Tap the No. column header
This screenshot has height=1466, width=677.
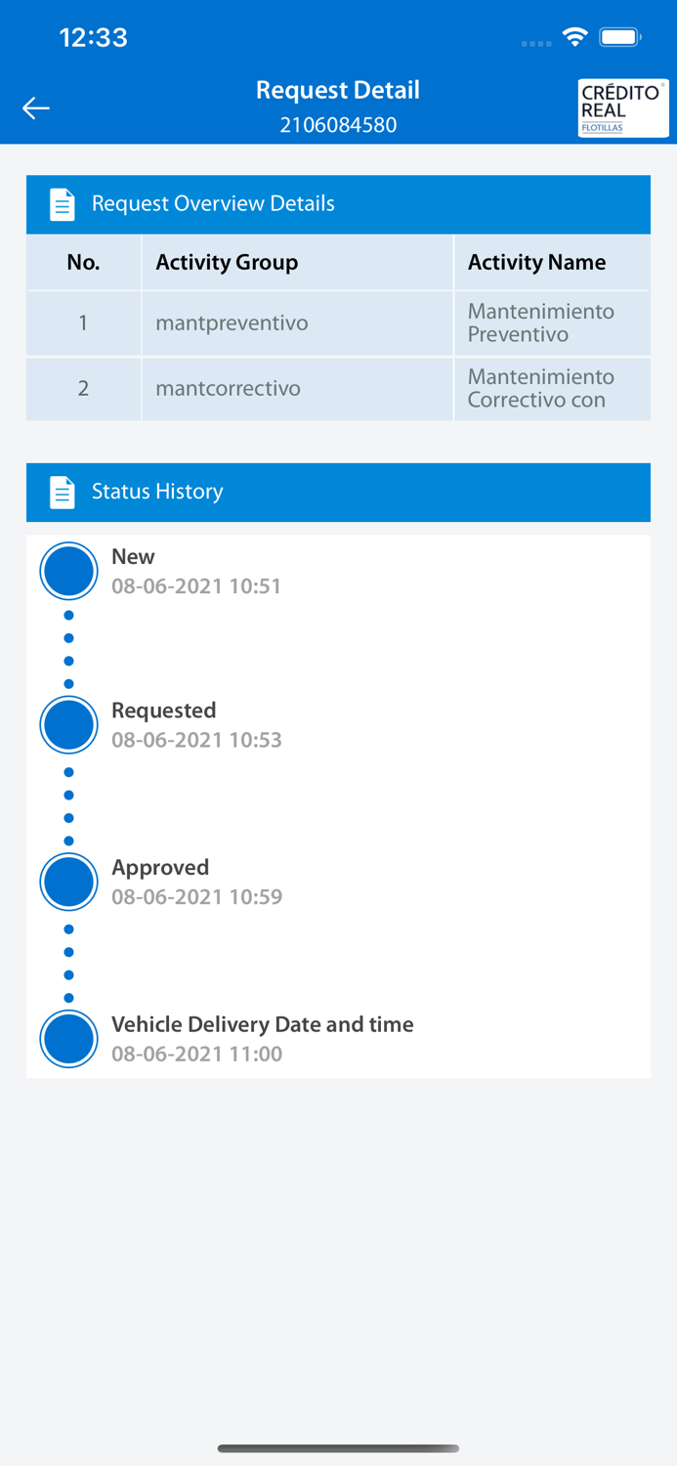[x=83, y=262]
